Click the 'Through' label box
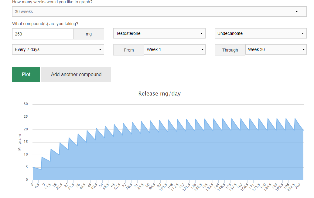The width and height of the screenshot is (314, 198). pos(230,50)
